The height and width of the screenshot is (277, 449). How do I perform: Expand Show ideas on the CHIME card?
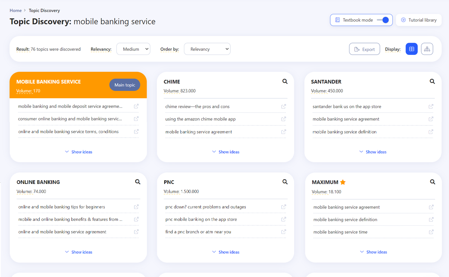click(x=226, y=152)
